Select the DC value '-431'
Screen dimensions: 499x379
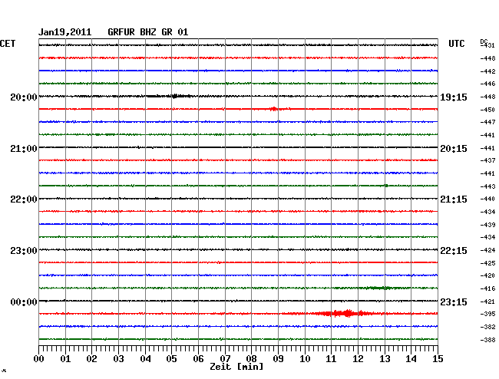488,45
